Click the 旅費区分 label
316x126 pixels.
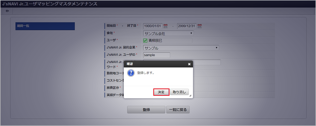point(113,88)
